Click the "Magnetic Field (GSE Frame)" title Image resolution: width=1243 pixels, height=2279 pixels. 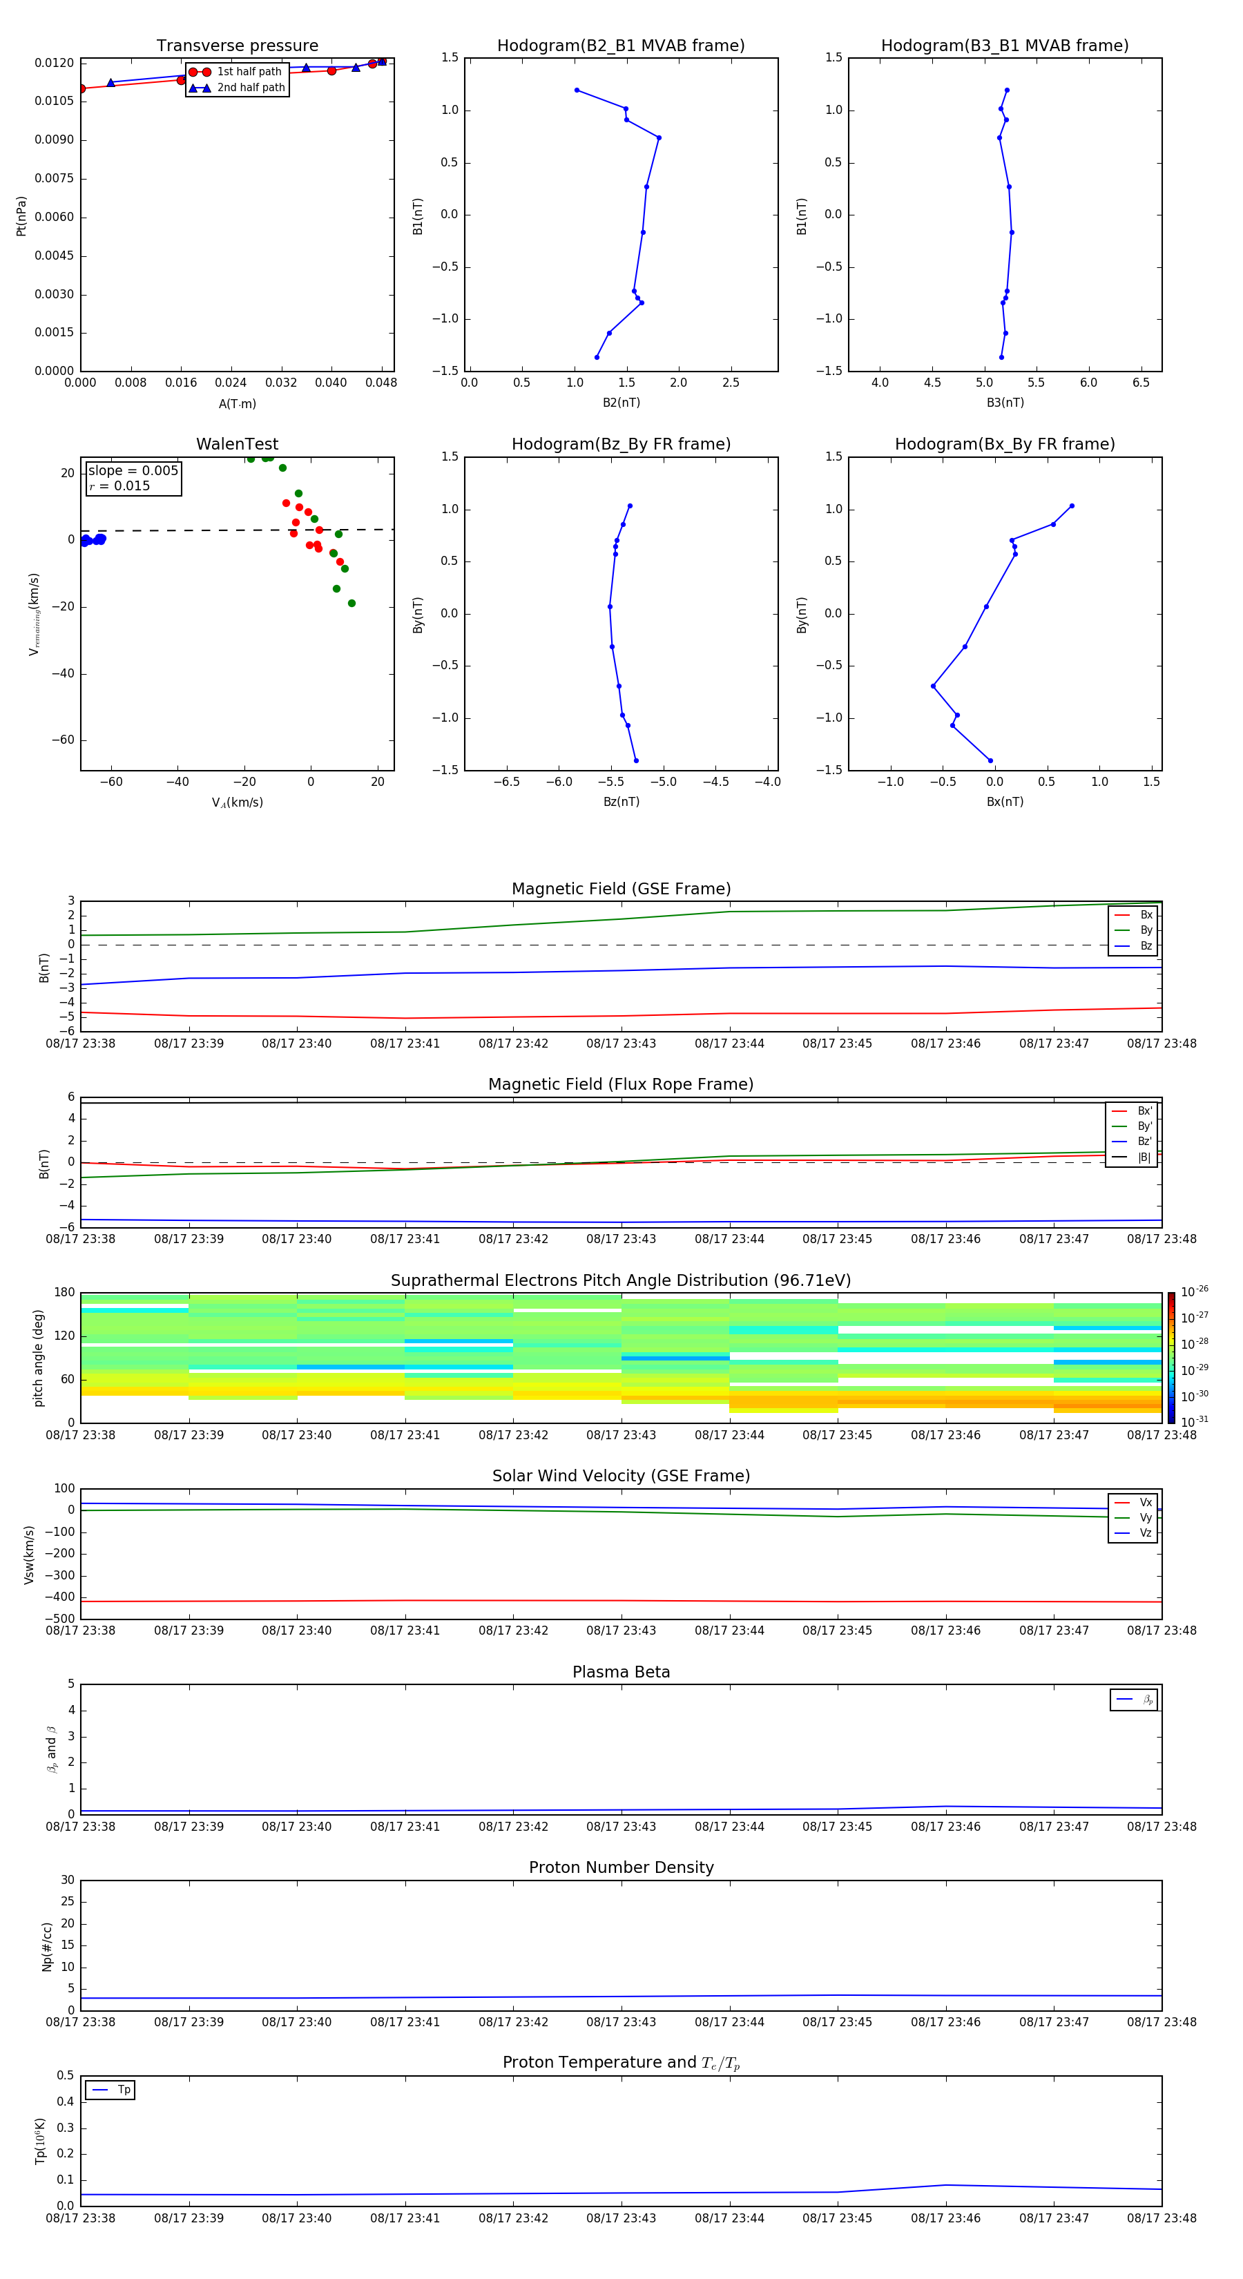pyautogui.click(x=621, y=889)
